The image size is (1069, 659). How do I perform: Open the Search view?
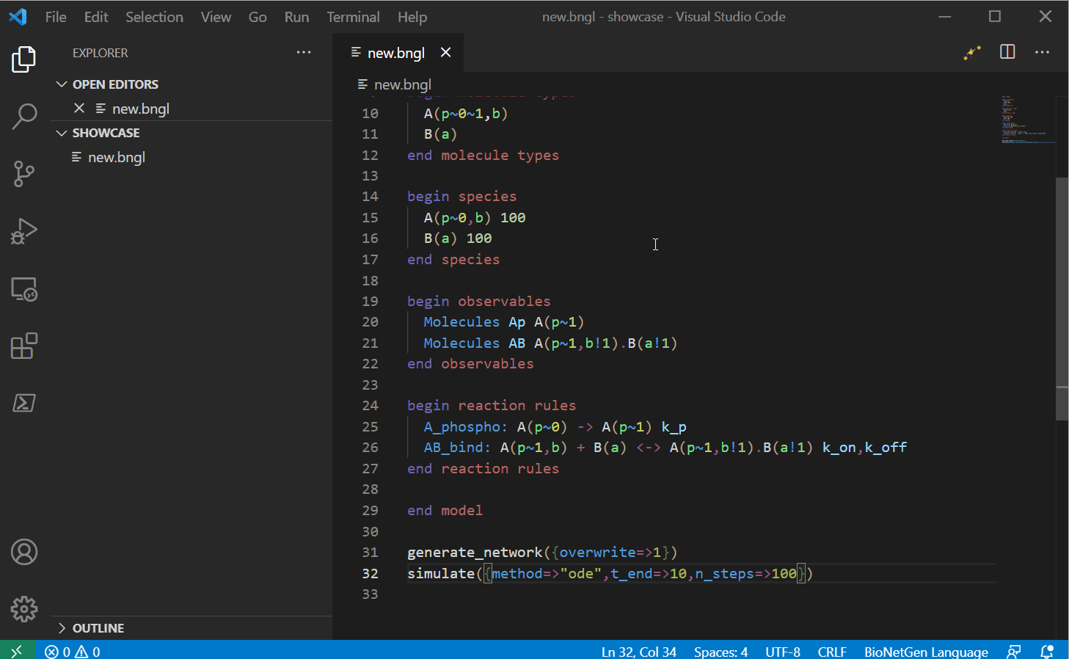point(24,116)
